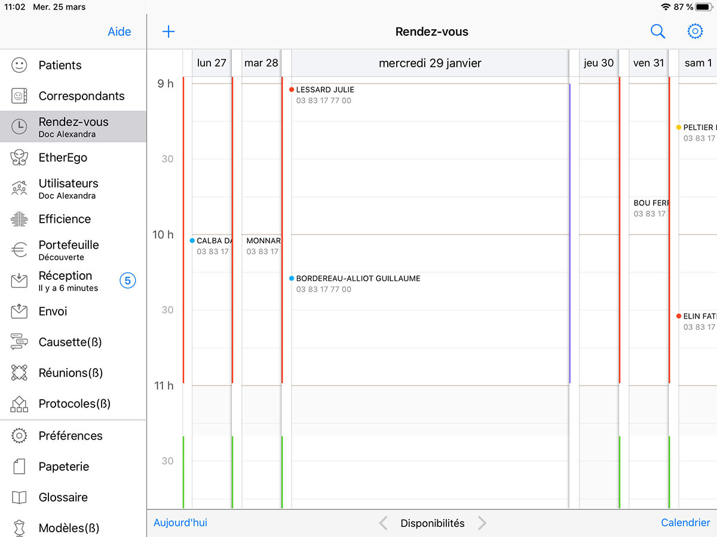Tap the plus icon to add appointment

pos(168,32)
